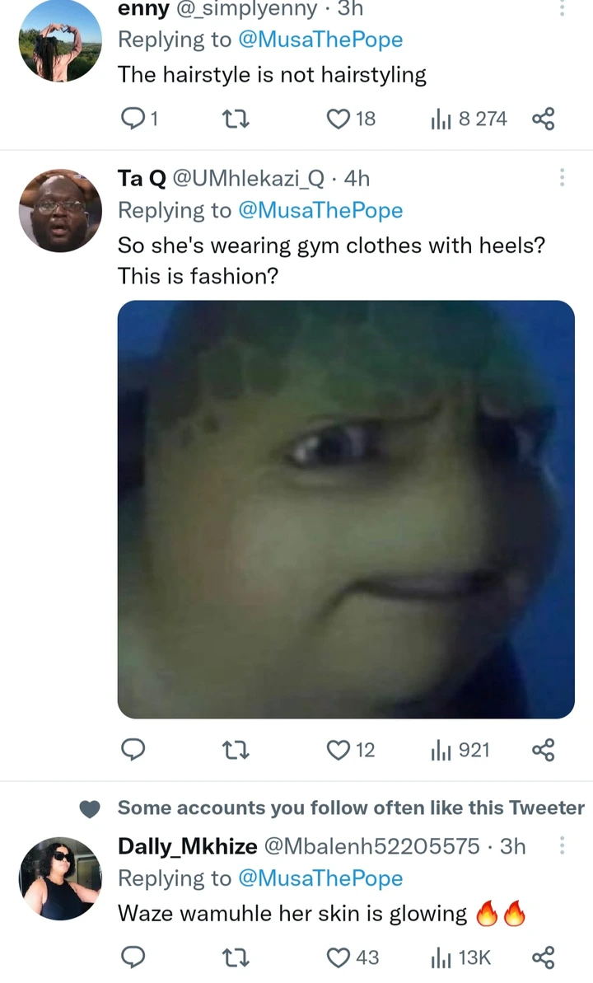Retweet enny's hairstyle tweet
593x983 pixels.
click(x=236, y=119)
